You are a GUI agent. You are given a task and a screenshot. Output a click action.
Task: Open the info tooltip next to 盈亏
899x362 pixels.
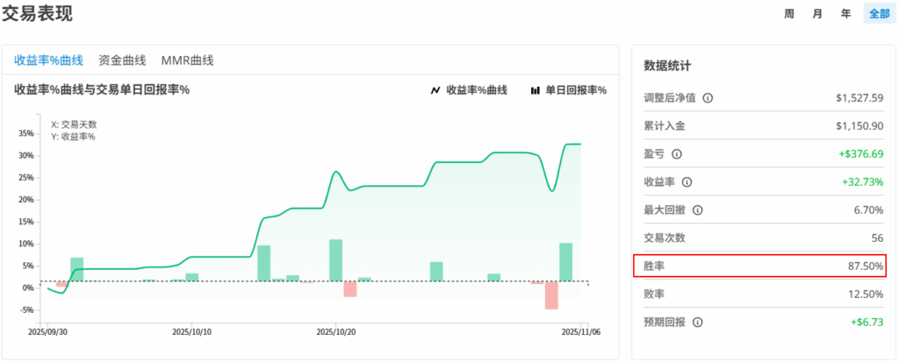tap(676, 154)
